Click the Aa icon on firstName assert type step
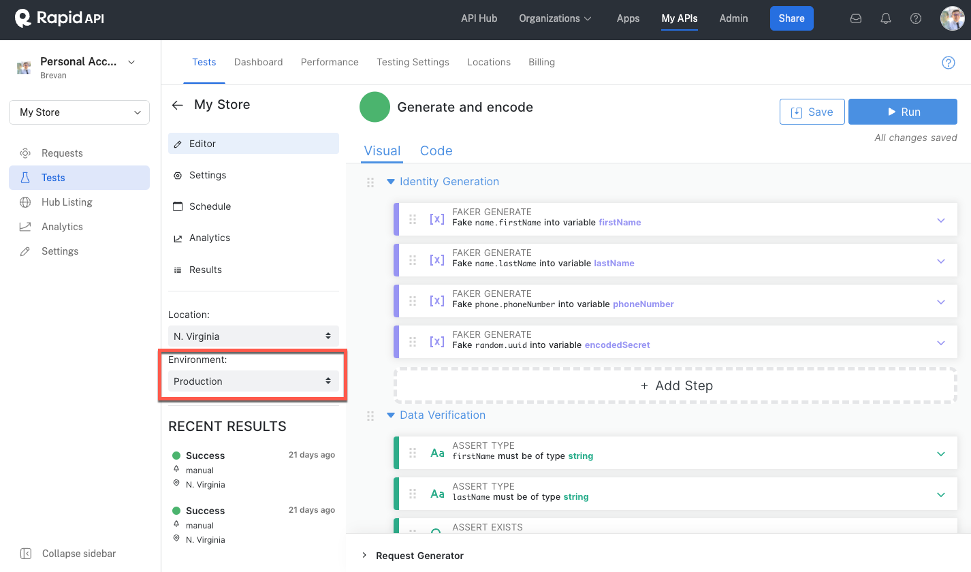Image resolution: width=971 pixels, height=572 pixels. click(x=437, y=453)
